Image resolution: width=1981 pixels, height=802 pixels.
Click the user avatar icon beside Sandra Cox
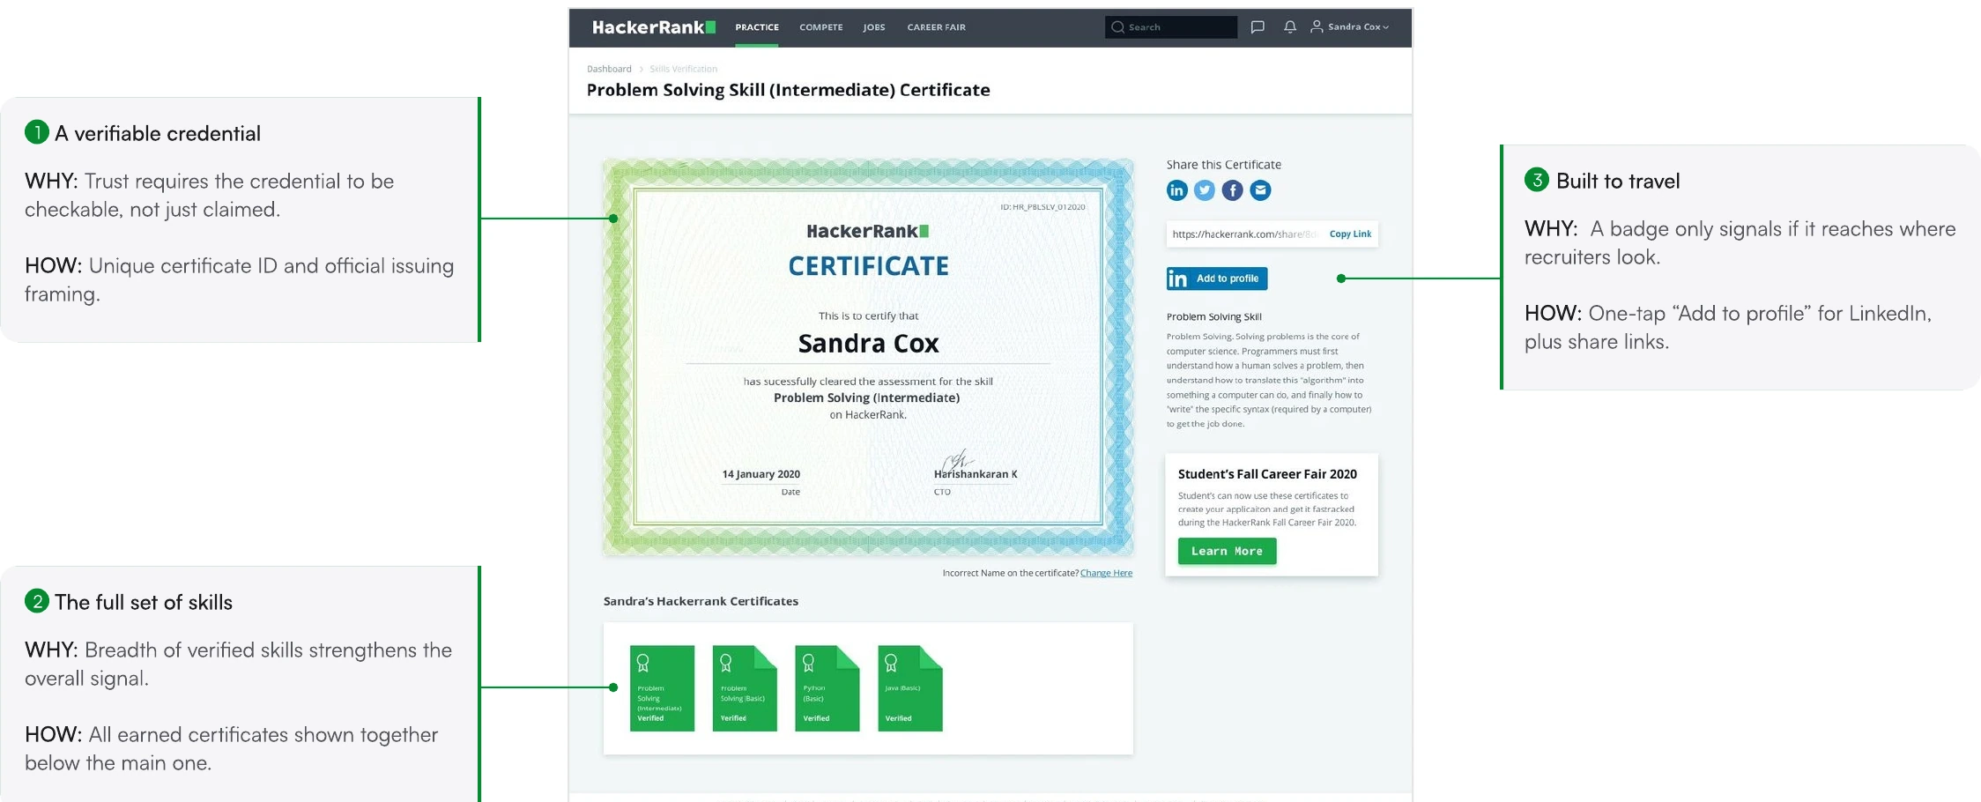pos(1317,27)
